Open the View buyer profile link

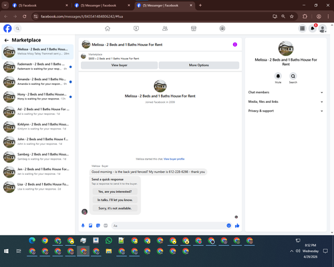point(174,159)
